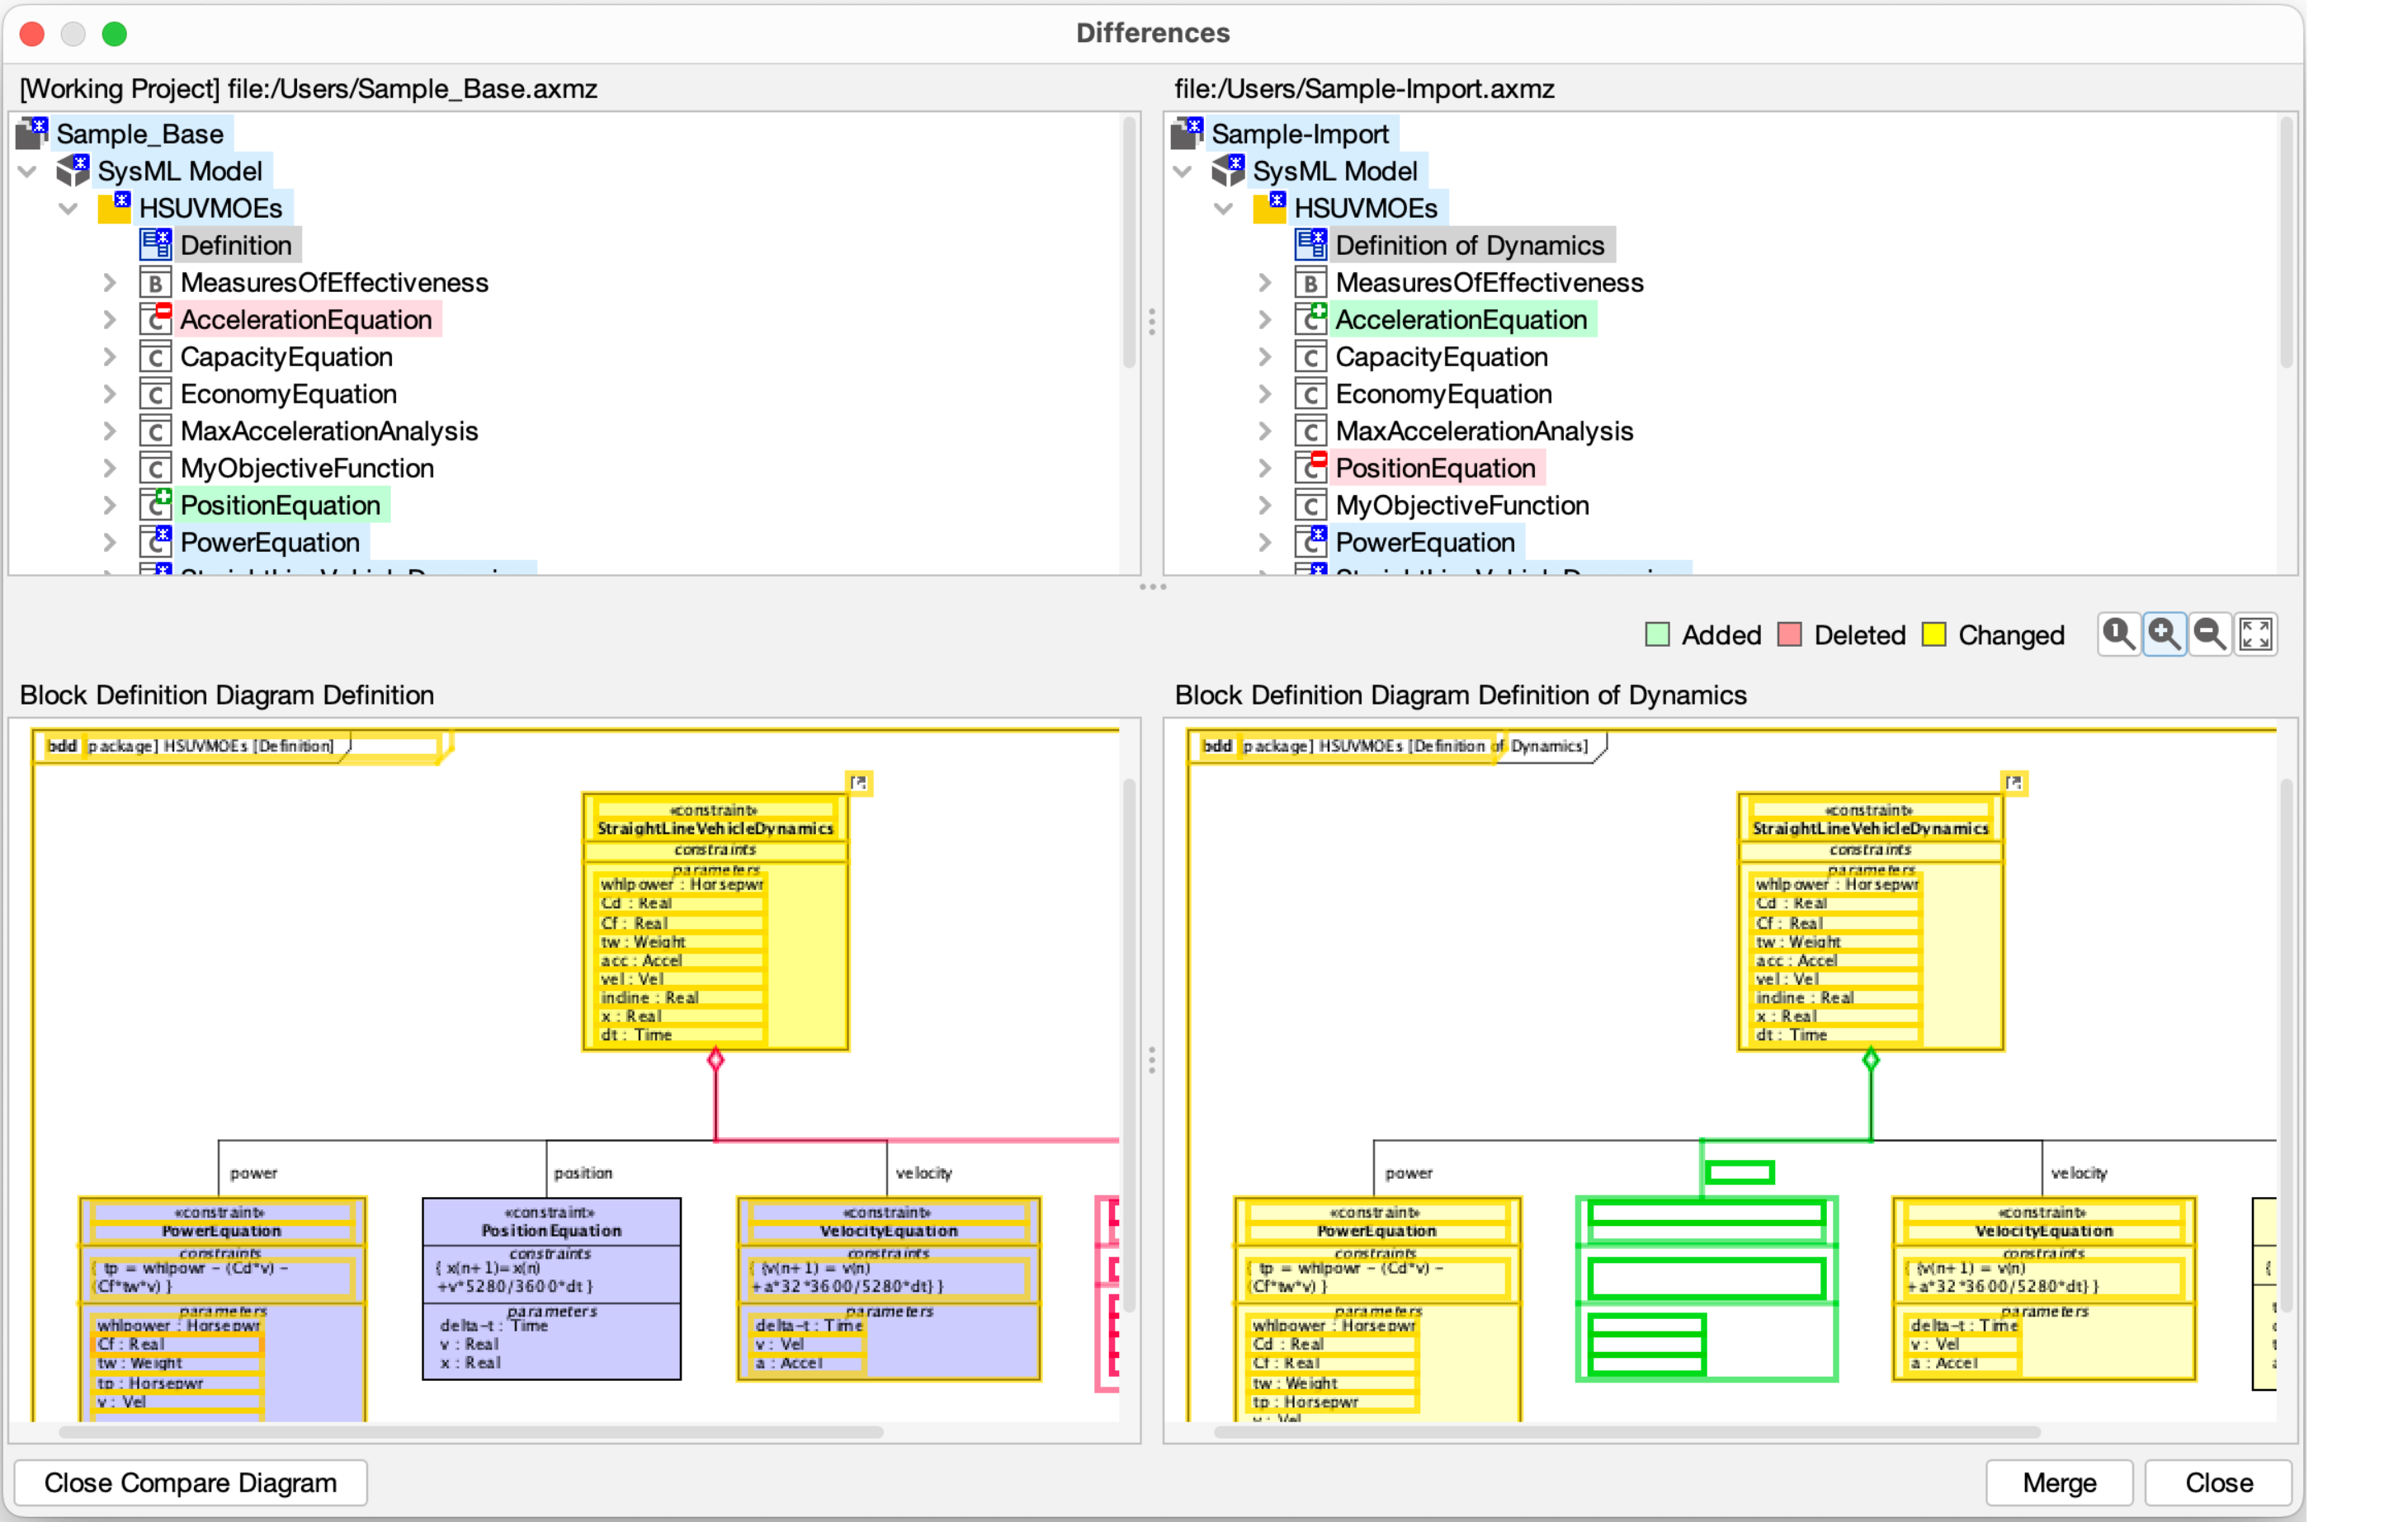Screen dimensions: 2408x1522
Task: Expand PositionEquation in right tree
Action: coord(1265,468)
